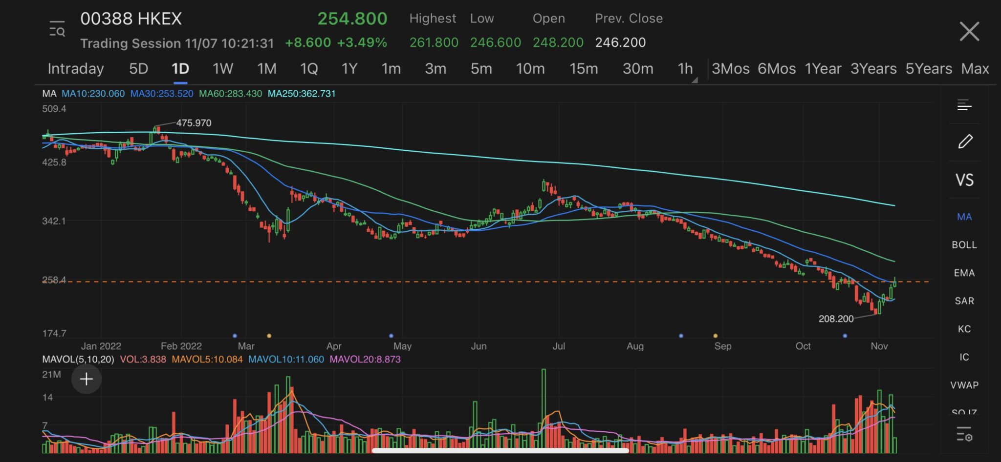
Task: Expand the minute interval triangle after 1h
Action: tap(694, 80)
